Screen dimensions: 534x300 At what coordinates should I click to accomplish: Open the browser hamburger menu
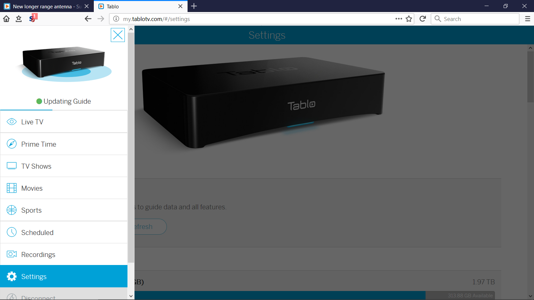tap(527, 19)
